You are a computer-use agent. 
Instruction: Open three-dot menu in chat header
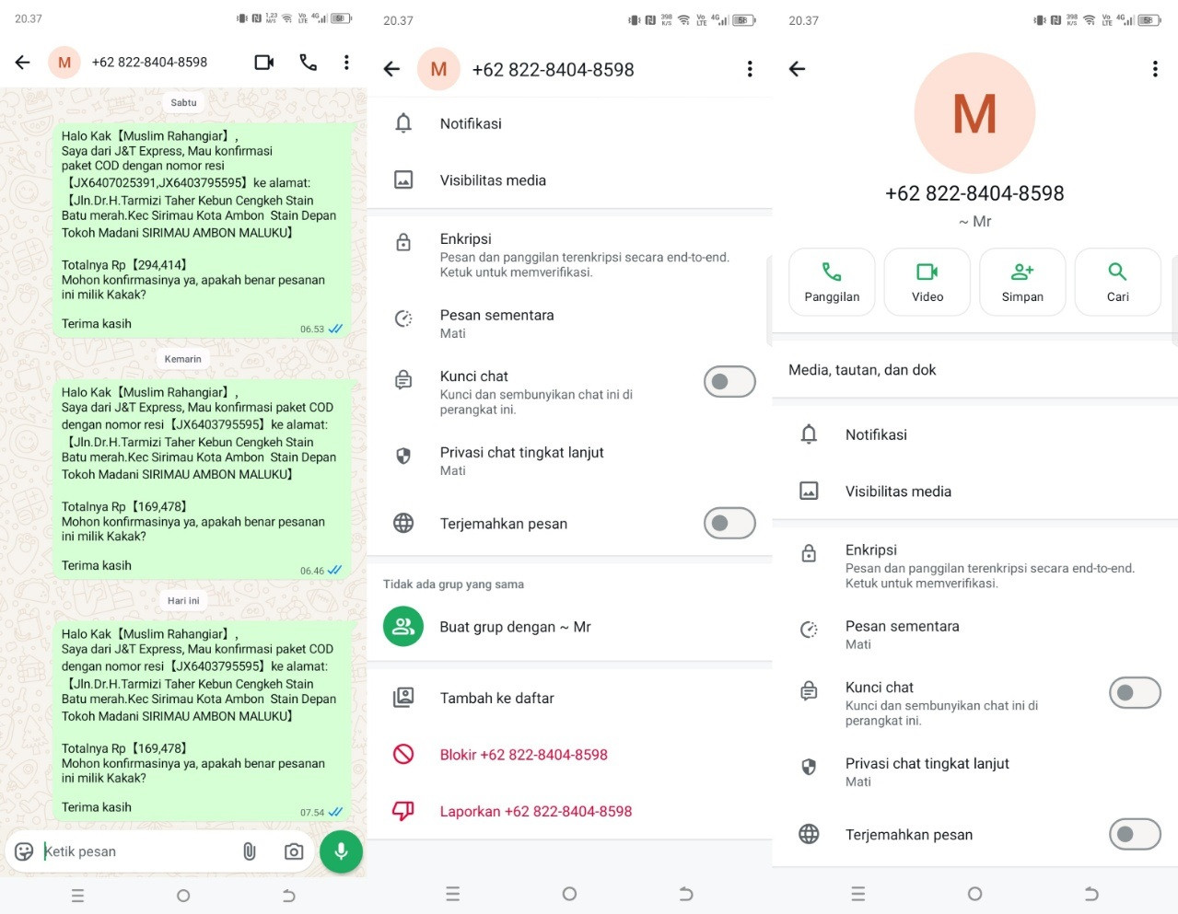click(346, 62)
